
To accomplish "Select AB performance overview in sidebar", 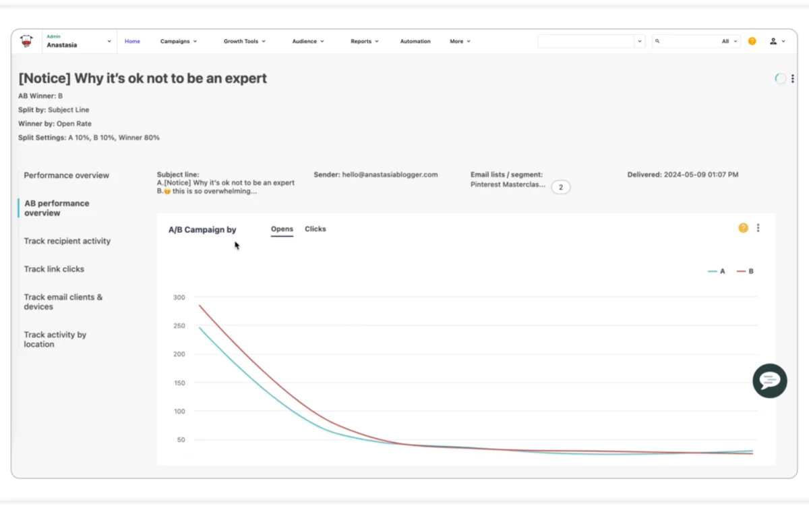I will pyautogui.click(x=57, y=208).
